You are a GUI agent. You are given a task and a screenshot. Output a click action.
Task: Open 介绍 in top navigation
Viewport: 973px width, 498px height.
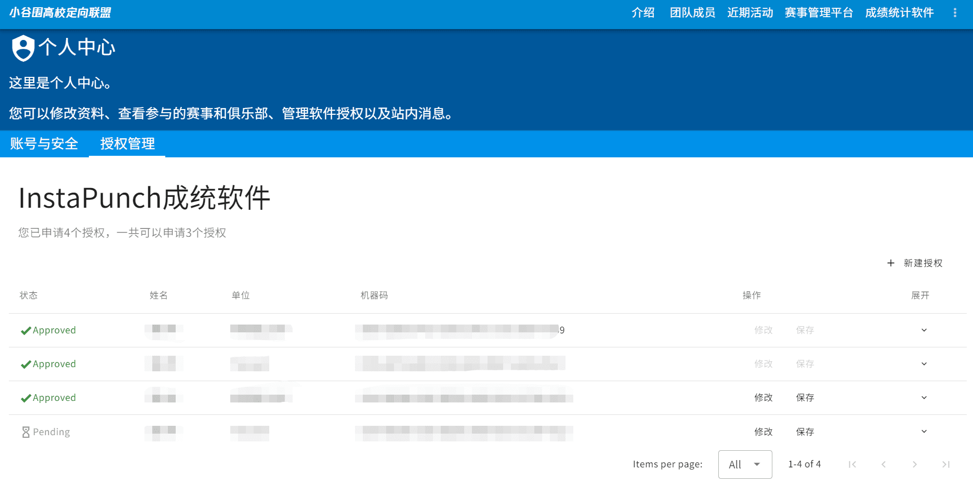(643, 13)
